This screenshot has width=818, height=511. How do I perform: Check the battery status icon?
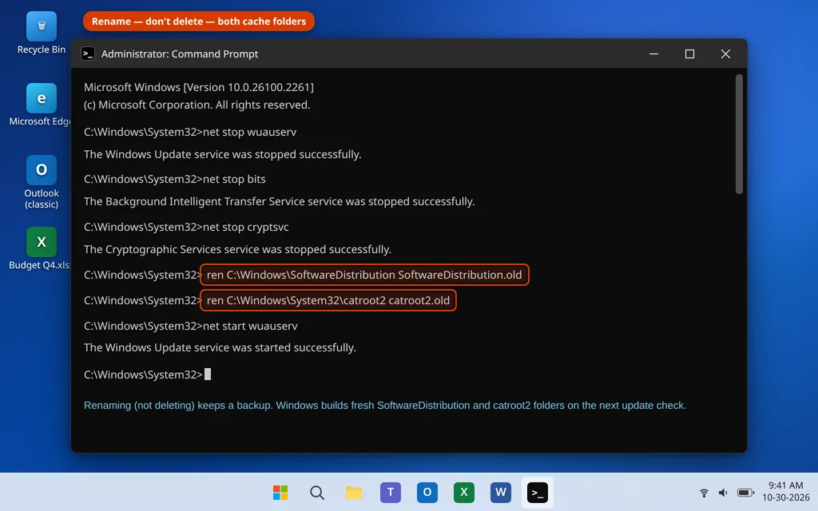tap(745, 492)
